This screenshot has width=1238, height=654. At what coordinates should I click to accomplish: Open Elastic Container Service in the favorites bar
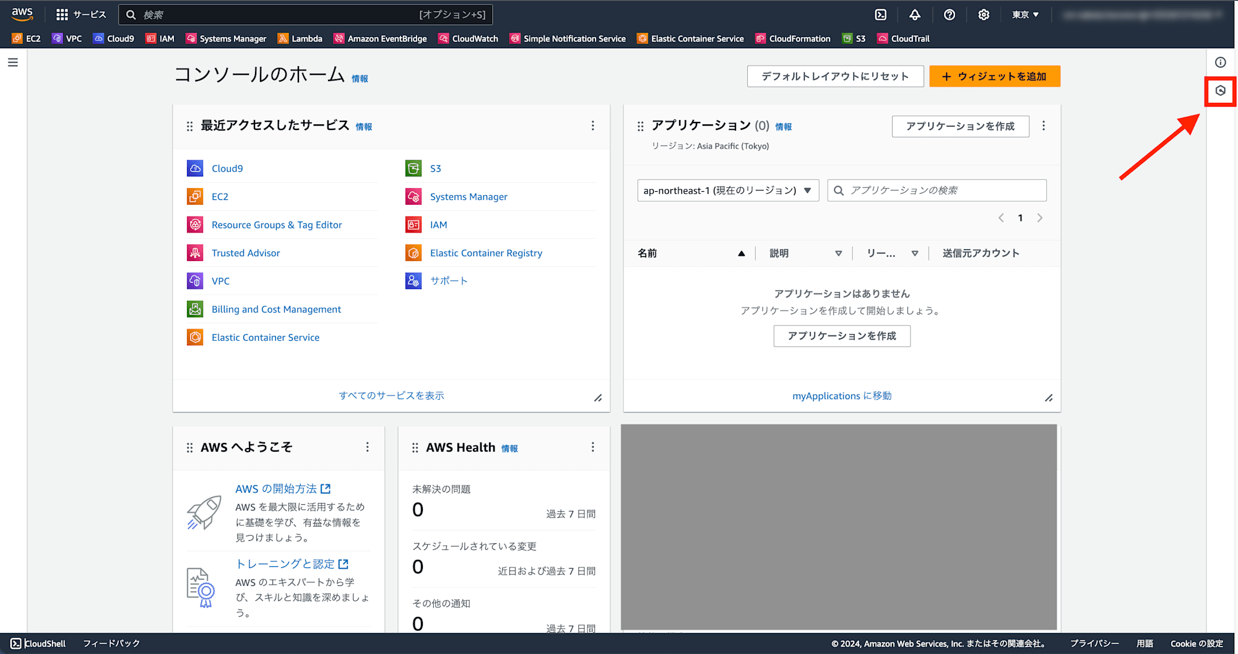690,38
